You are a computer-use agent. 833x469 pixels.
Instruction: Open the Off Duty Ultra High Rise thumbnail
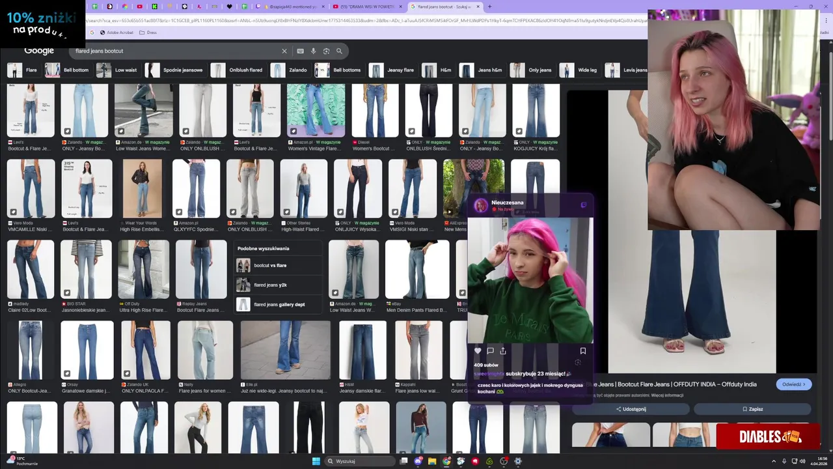[144, 270]
